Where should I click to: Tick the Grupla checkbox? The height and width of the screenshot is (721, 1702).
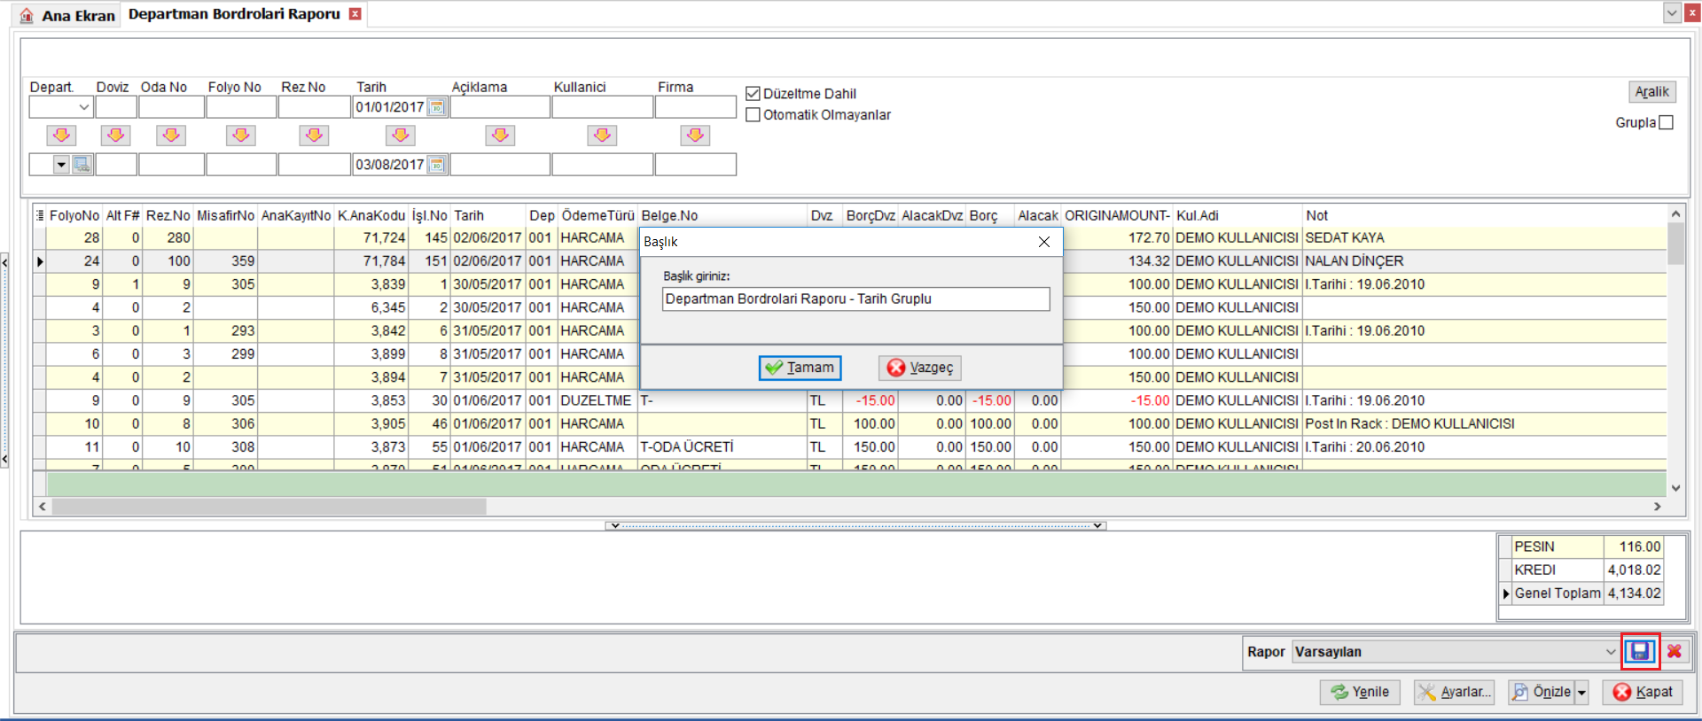tap(1666, 122)
